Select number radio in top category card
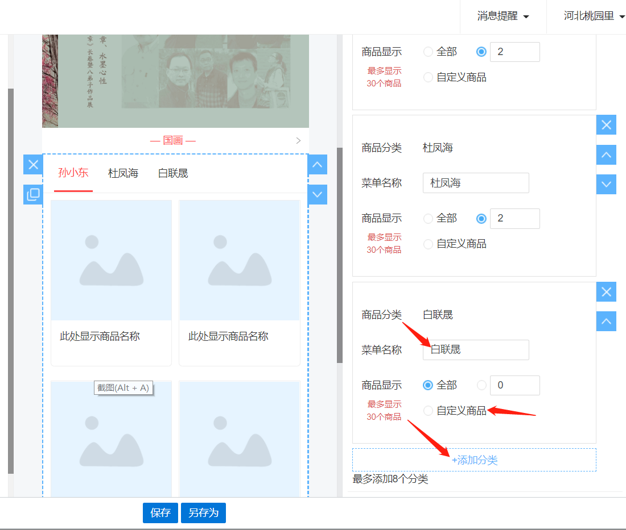 click(481, 52)
